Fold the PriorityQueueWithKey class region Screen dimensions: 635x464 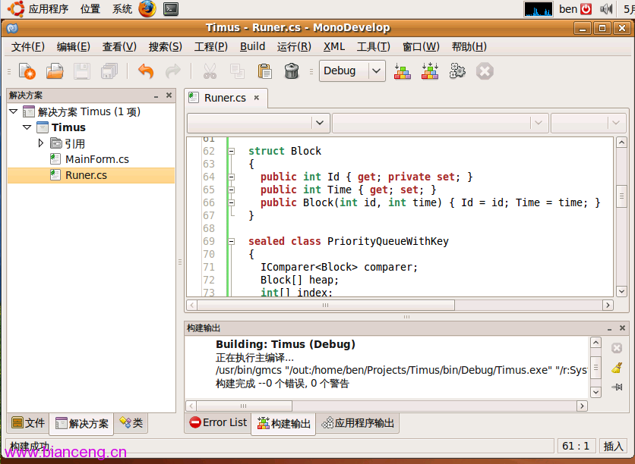tap(231, 242)
